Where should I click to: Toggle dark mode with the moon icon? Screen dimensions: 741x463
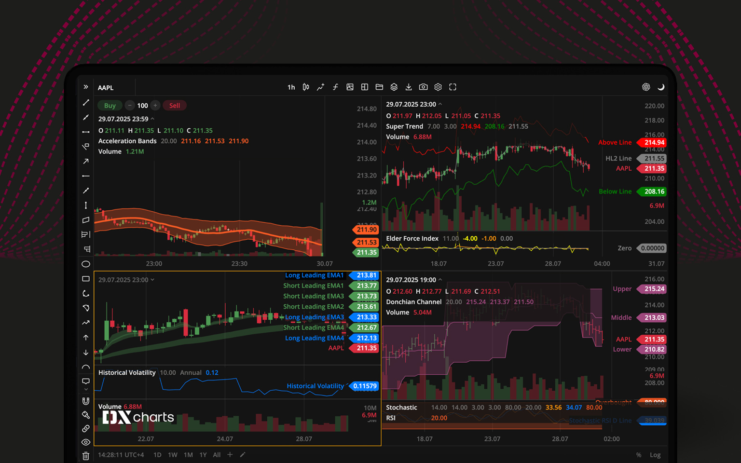tap(661, 87)
